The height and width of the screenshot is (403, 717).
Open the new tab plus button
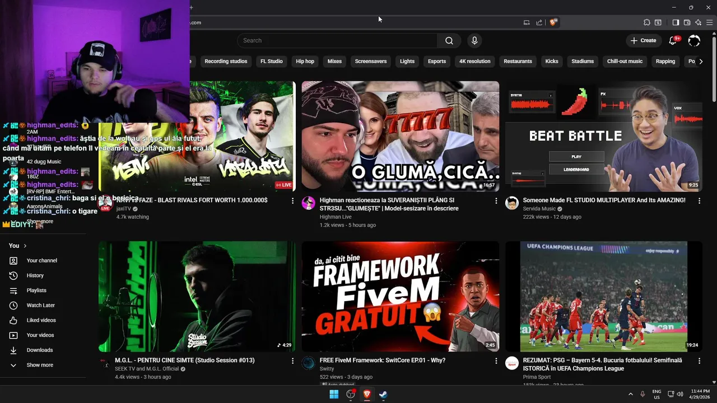point(191,7)
